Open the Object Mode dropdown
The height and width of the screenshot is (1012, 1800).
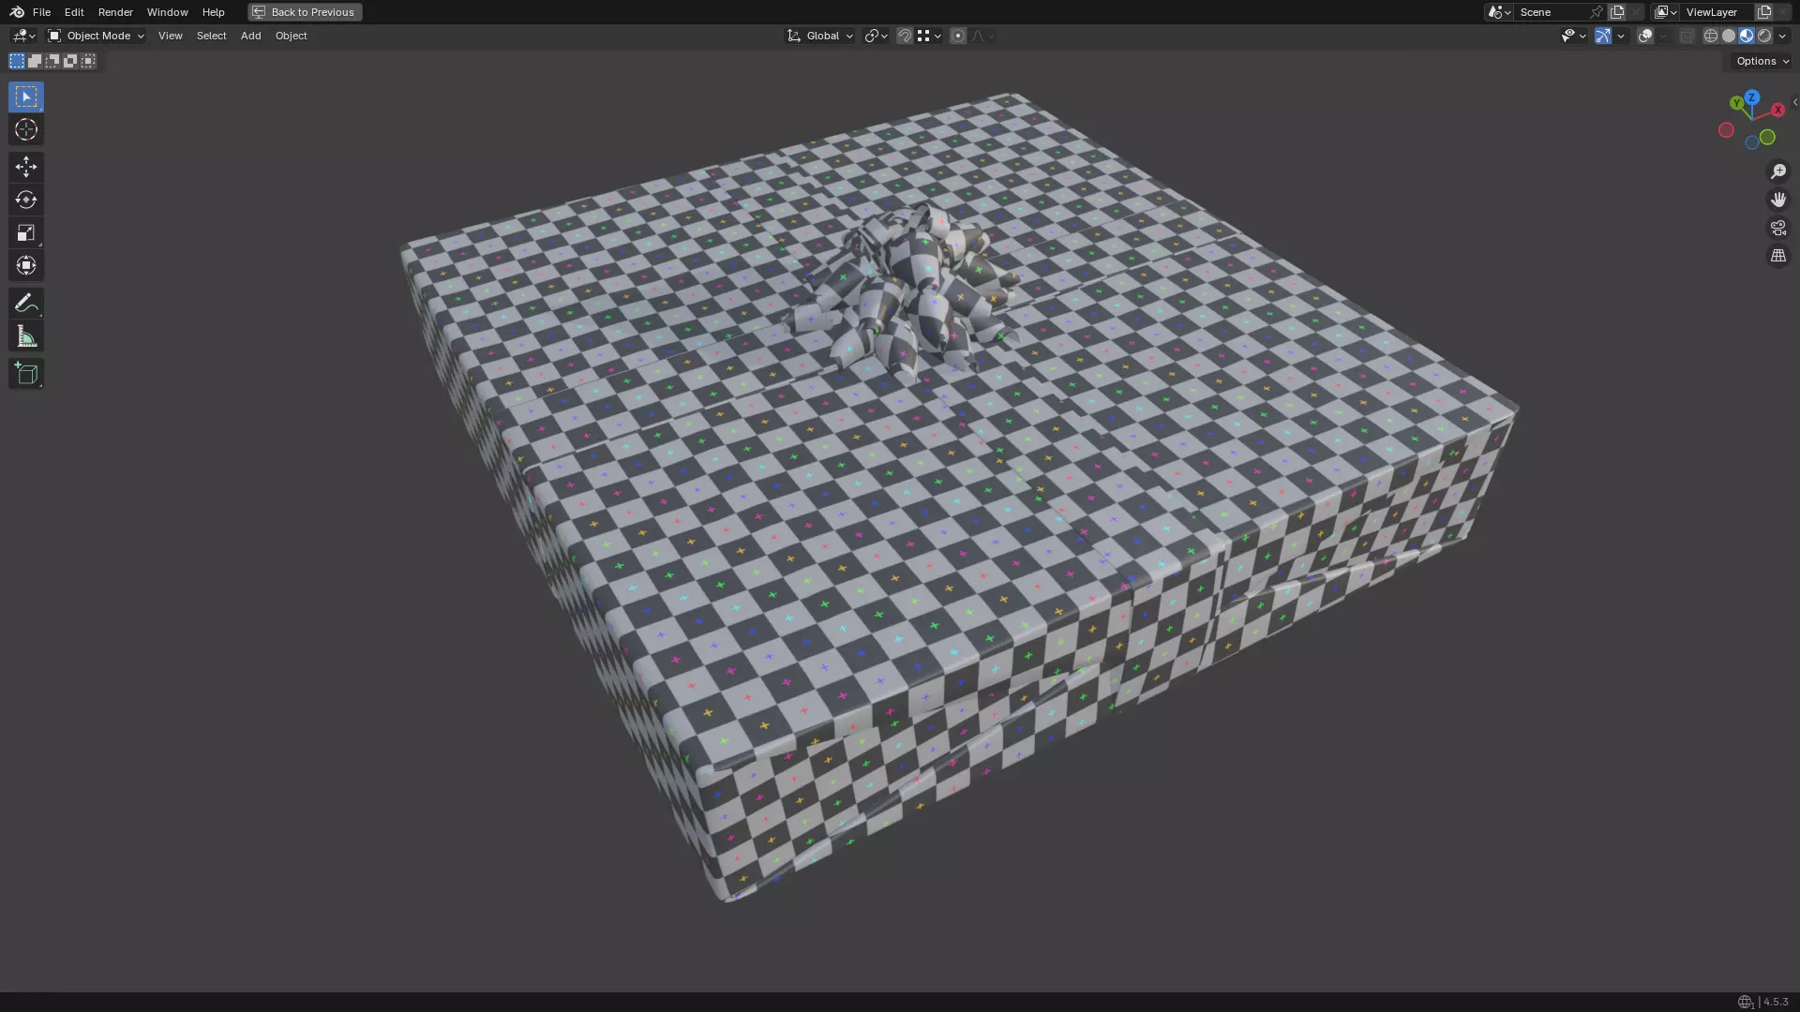(x=96, y=36)
